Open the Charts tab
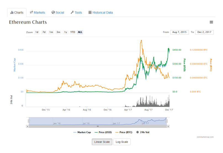Screen dimensions: 223x153 coord(17,12)
